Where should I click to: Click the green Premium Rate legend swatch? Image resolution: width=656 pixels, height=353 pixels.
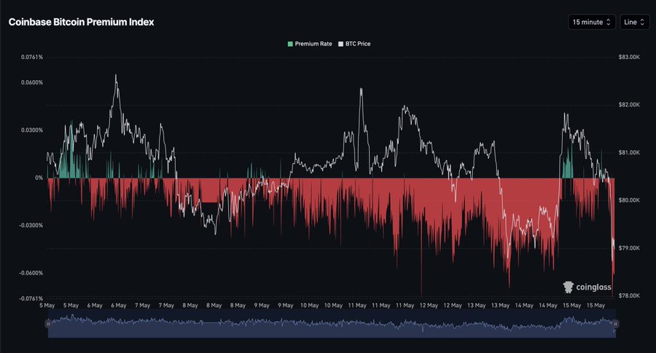click(x=290, y=44)
